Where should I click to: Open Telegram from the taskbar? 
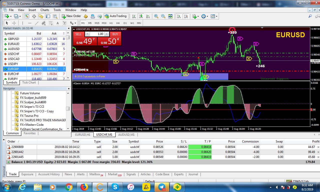tap(162, 187)
